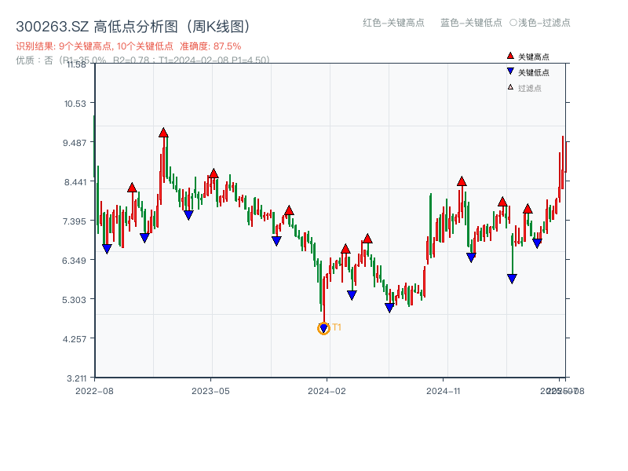The image size is (628, 471).
Task: Click the 8.441 y-axis label
Action: [75, 182]
